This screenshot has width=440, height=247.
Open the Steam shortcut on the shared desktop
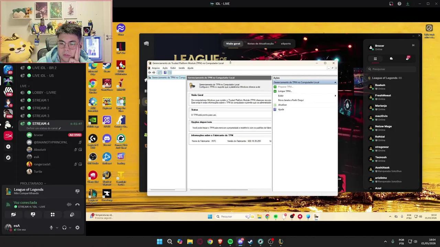(107, 66)
